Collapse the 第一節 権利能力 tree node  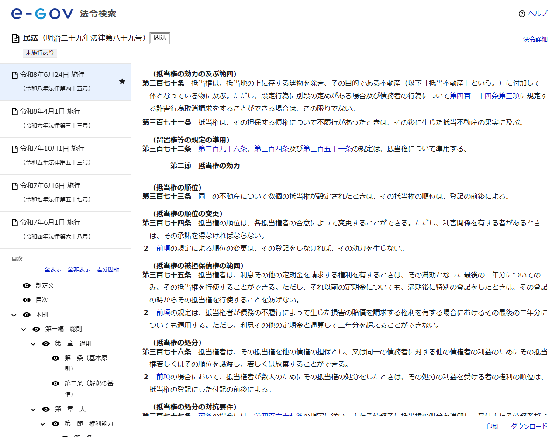43,424
